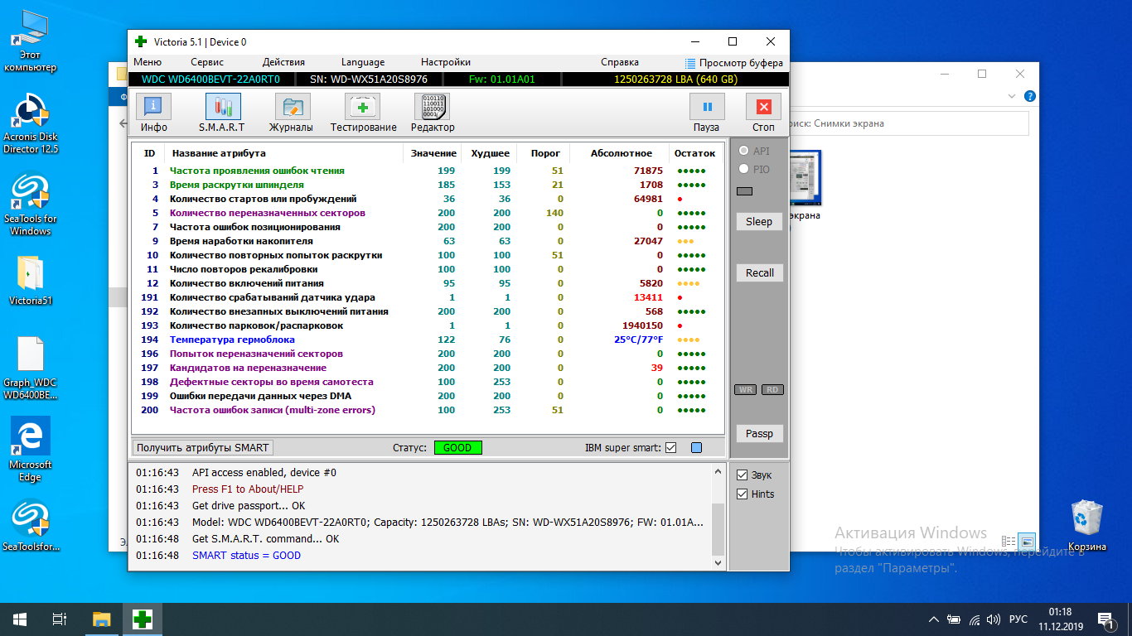Screen dimensions: 1132x636
Task: Click Victoria green cross taskbar icon
Action: (x=143, y=619)
